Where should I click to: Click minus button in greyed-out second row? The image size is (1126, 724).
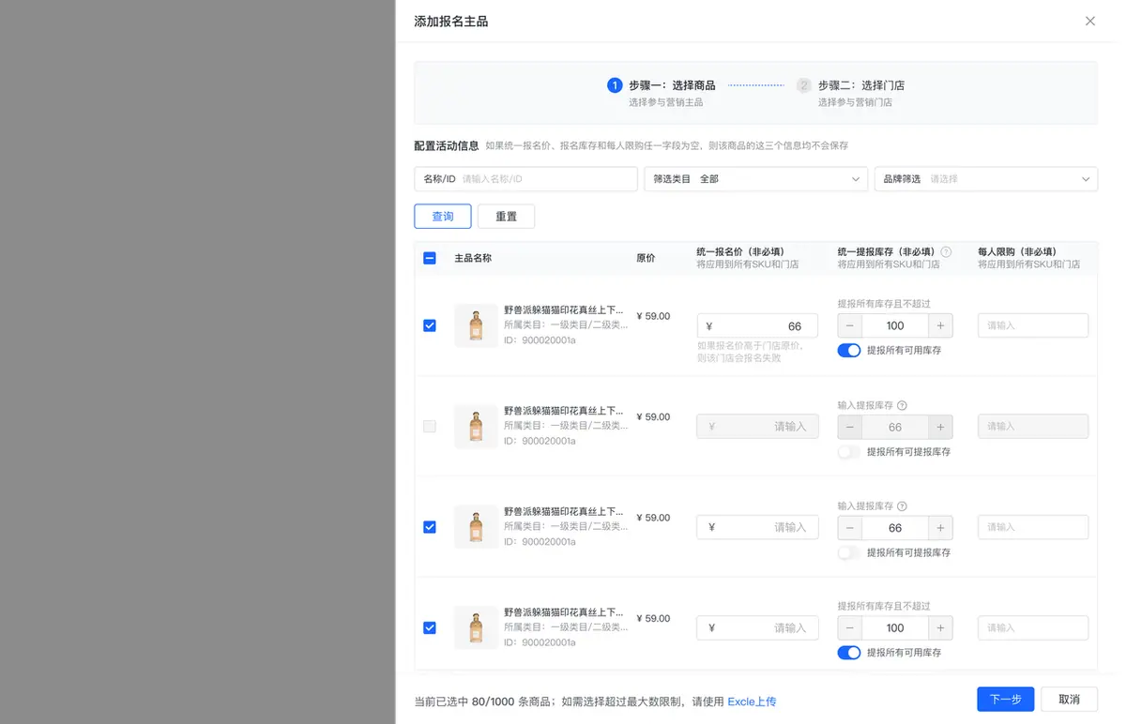[850, 427]
